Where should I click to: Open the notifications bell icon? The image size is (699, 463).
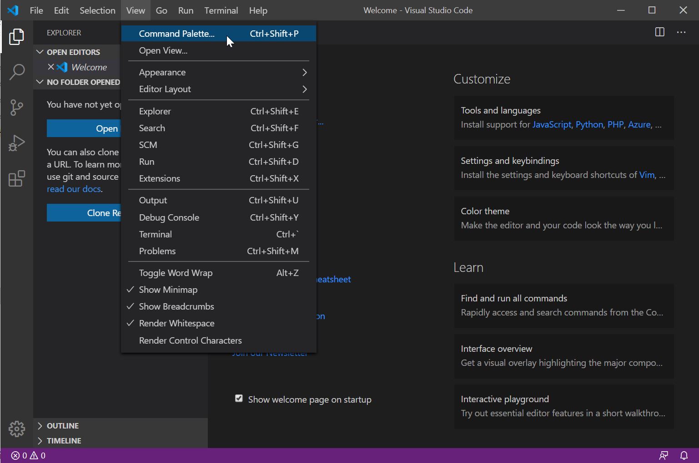(684, 455)
